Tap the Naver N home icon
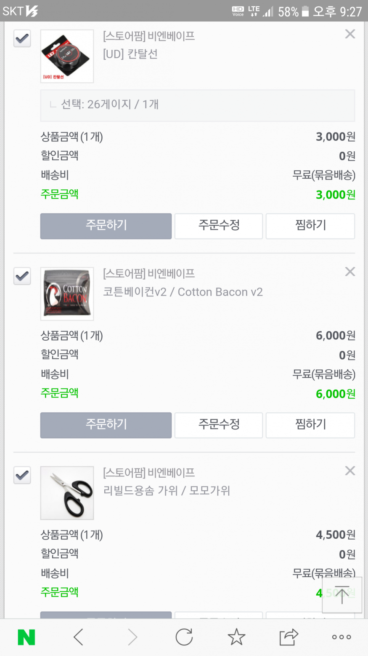 [x=26, y=637]
